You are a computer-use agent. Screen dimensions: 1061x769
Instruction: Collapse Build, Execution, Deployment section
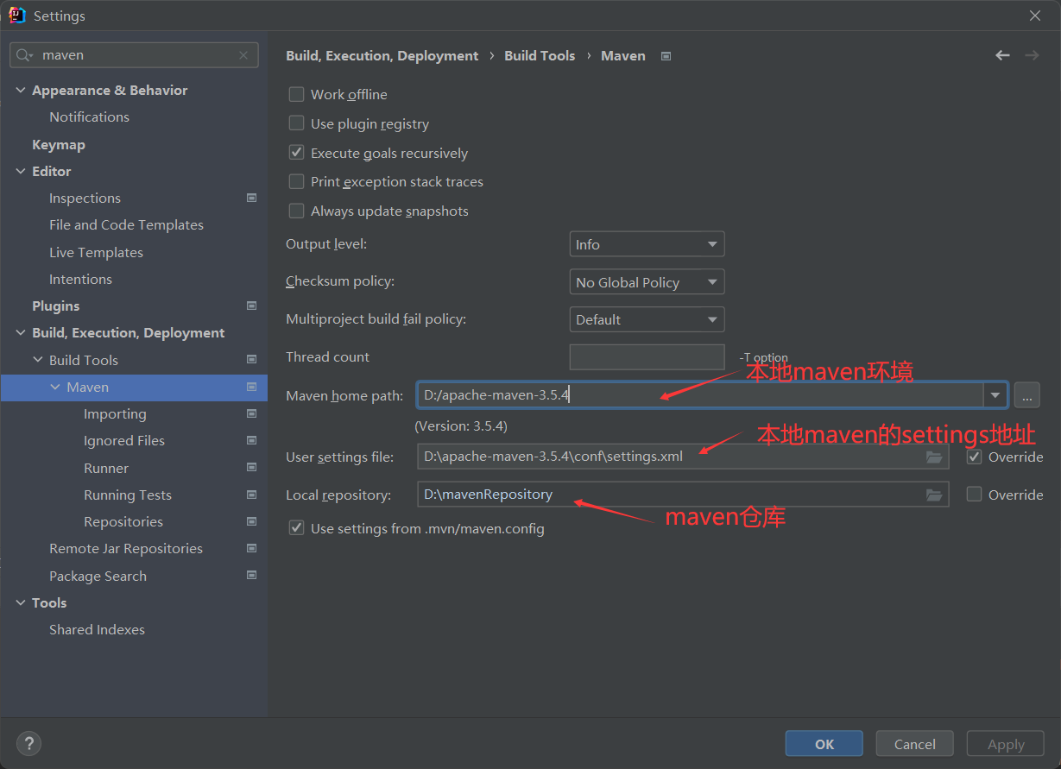(21, 333)
